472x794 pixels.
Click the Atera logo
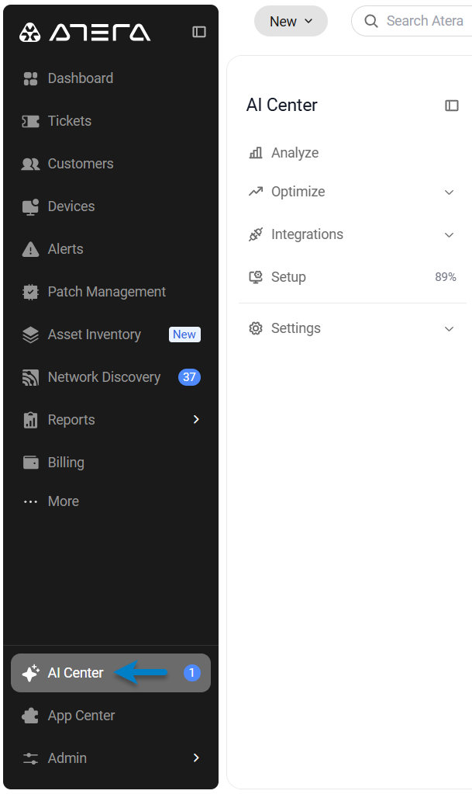(x=84, y=33)
